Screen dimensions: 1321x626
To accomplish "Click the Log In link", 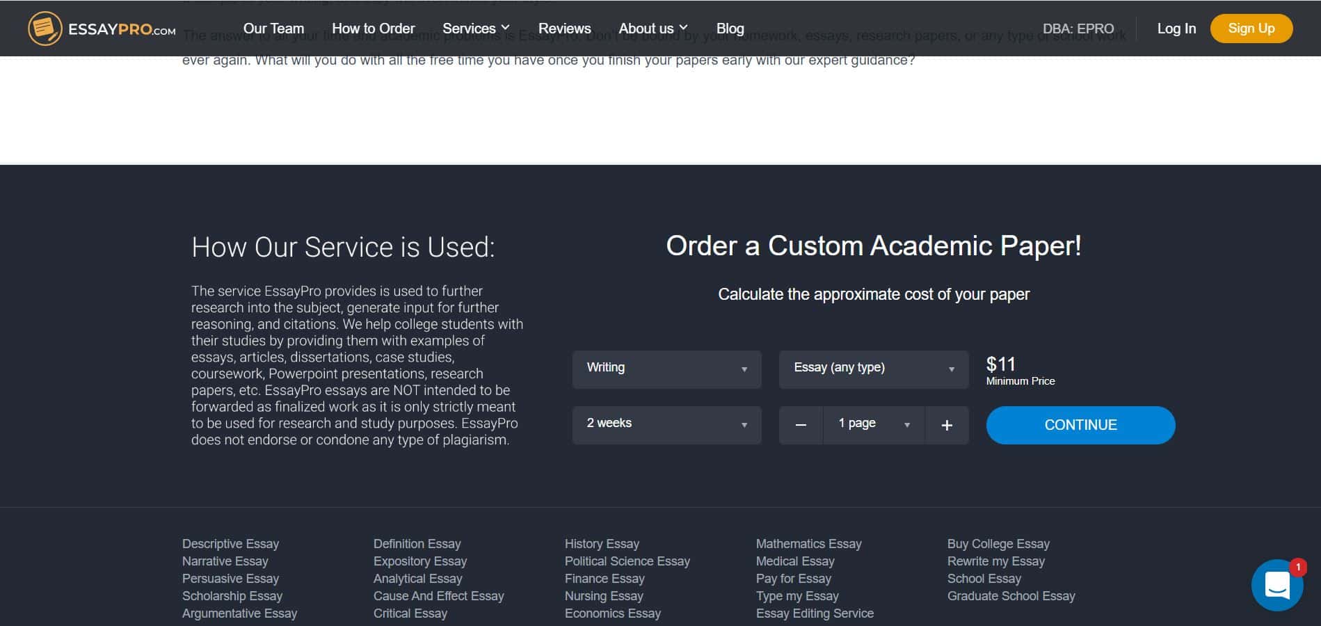I will [1176, 29].
